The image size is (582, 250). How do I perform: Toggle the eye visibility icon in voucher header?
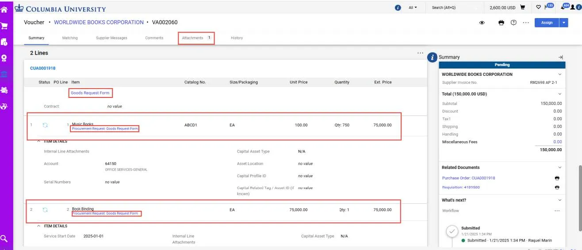[482, 22]
